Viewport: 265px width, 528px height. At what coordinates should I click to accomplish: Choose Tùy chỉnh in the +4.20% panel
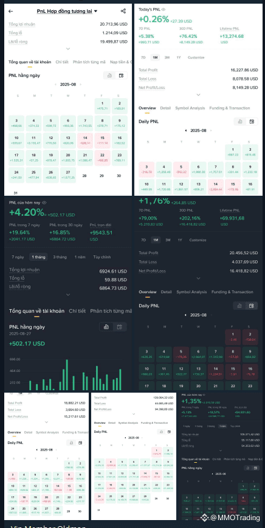point(102,257)
